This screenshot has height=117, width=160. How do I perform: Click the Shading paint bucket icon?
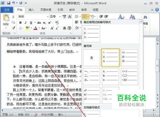tap(76, 28)
